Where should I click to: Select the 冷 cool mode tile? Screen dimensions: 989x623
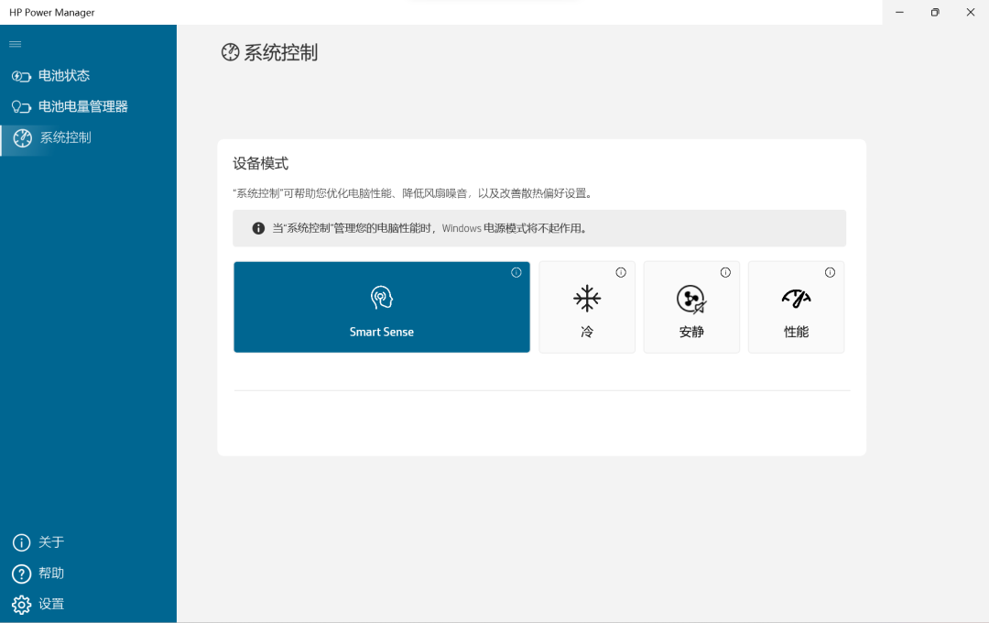[587, 307]
